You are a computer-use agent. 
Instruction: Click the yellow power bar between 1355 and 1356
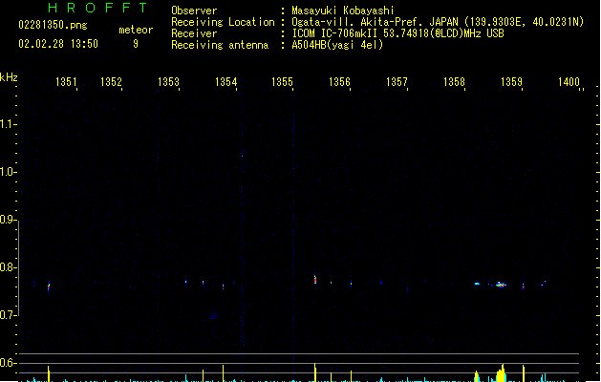point(315,372)
